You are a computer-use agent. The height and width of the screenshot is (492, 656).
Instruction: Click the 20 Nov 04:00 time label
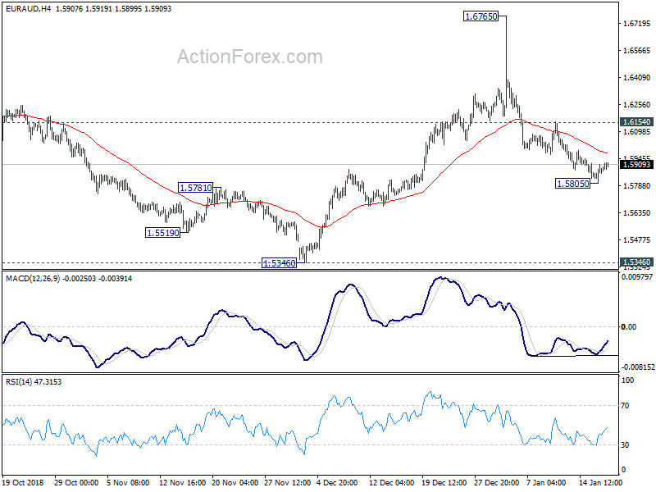point(235,482)
